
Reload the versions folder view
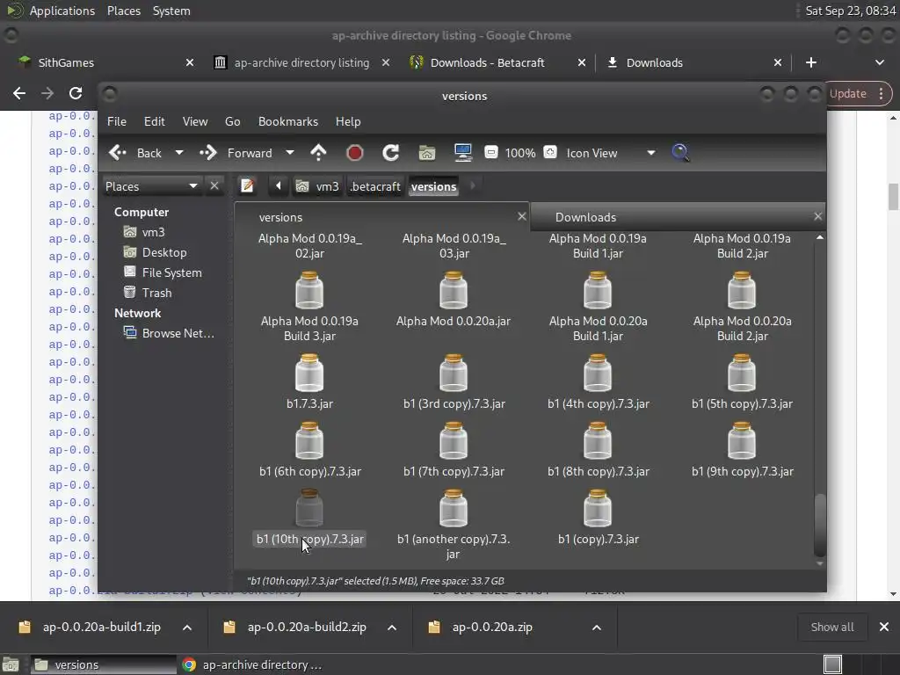coord(391,153)
